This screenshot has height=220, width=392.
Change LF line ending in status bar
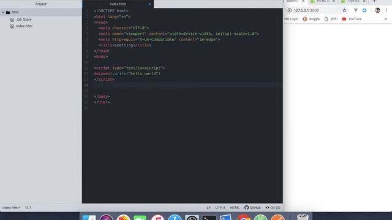[208, 208]
